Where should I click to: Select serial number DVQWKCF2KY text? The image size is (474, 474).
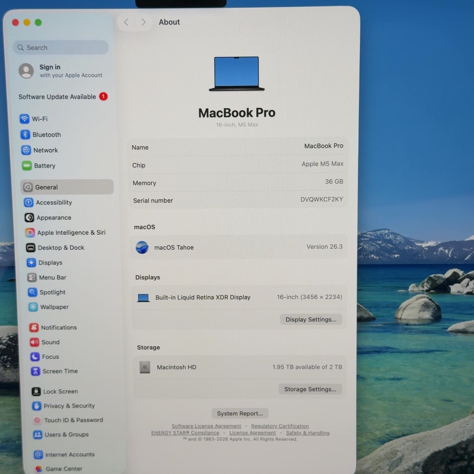tap(322, 199)
